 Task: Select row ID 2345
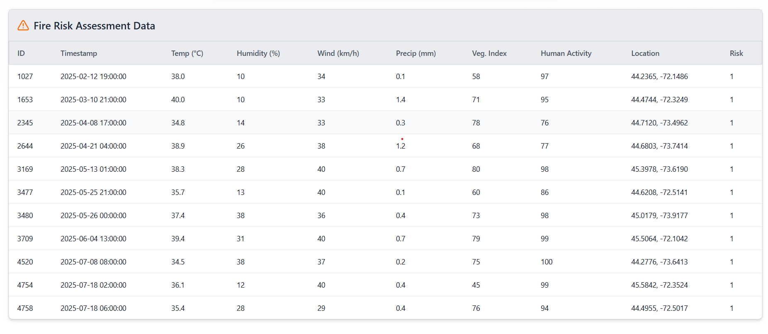click(25, 123)
